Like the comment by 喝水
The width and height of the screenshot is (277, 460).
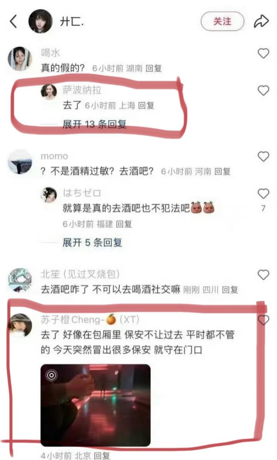(263, 53)
